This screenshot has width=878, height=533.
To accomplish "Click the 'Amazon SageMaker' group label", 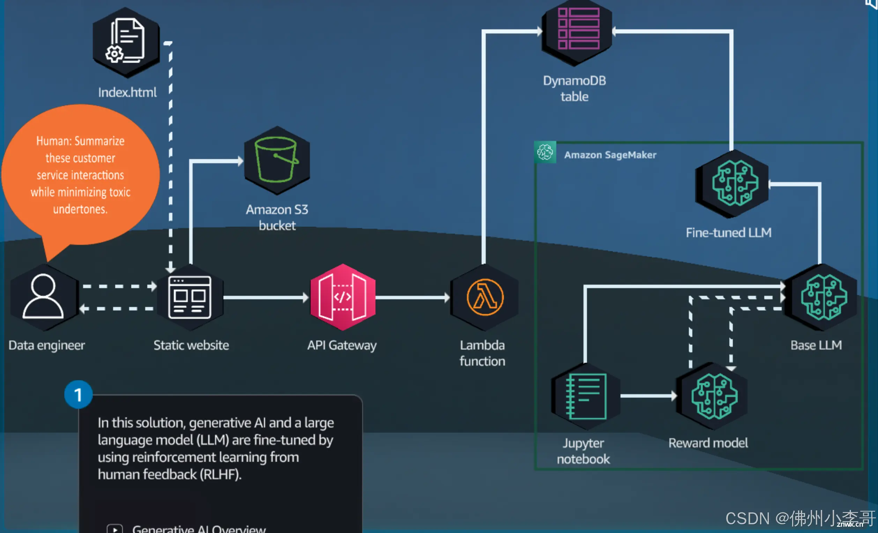I will click(610, 155).
